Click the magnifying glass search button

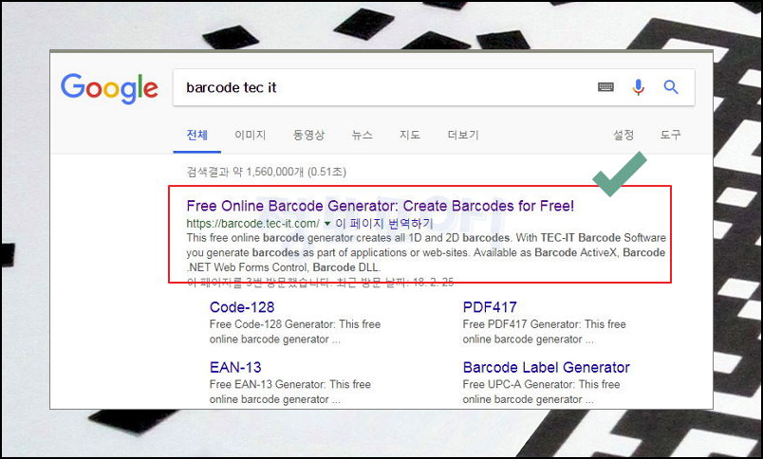pos(671,87)
